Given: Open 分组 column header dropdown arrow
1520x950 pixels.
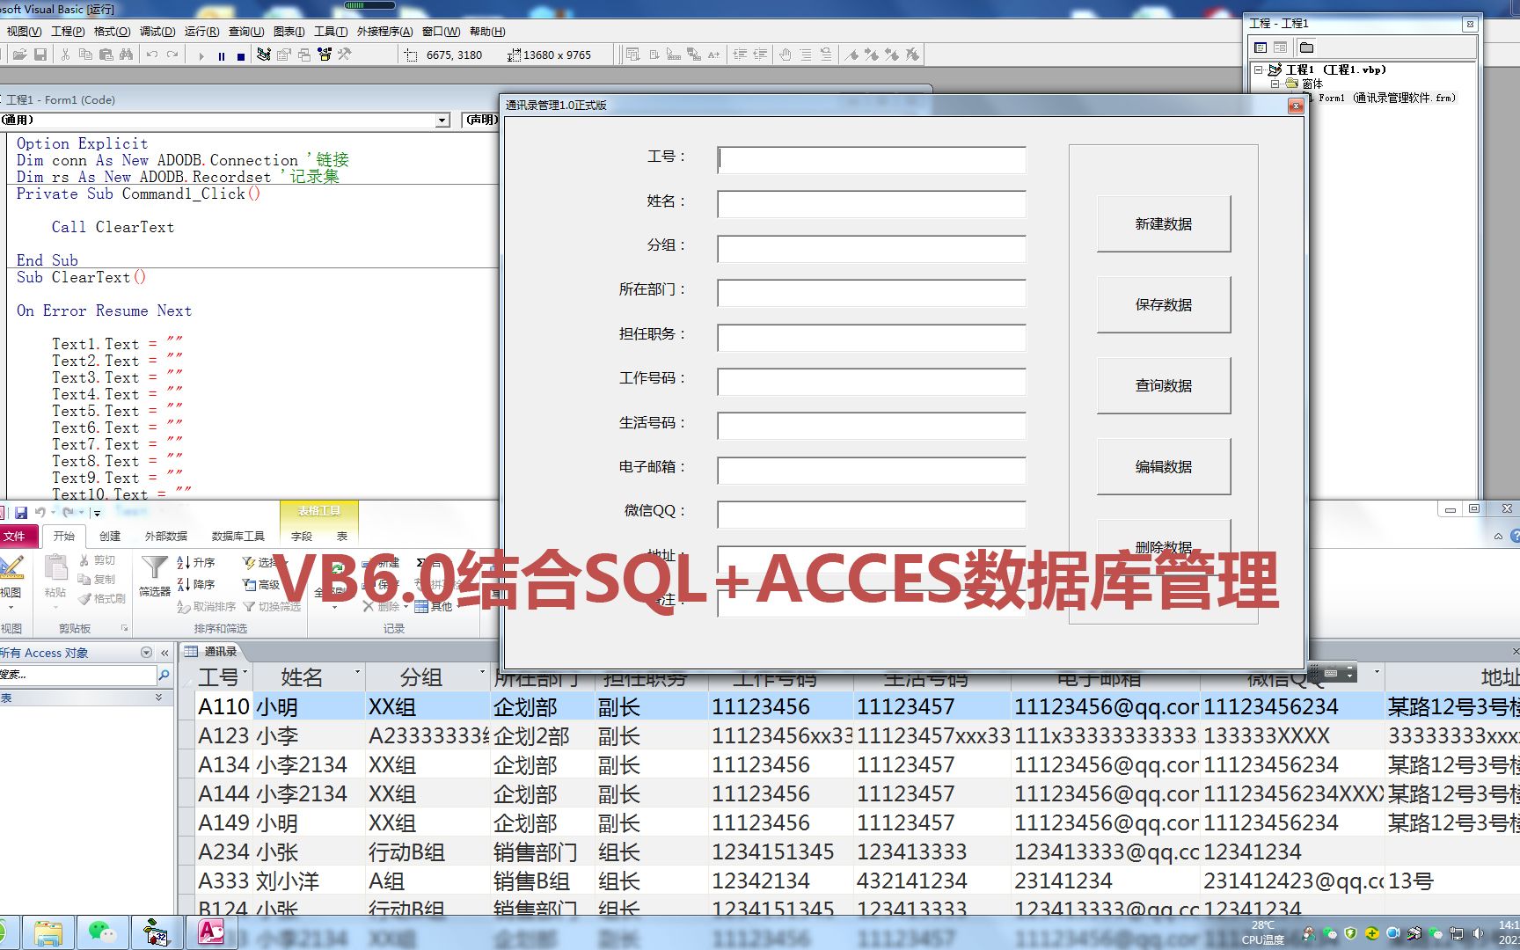Looking at the screenshot, I should (482, 673).
